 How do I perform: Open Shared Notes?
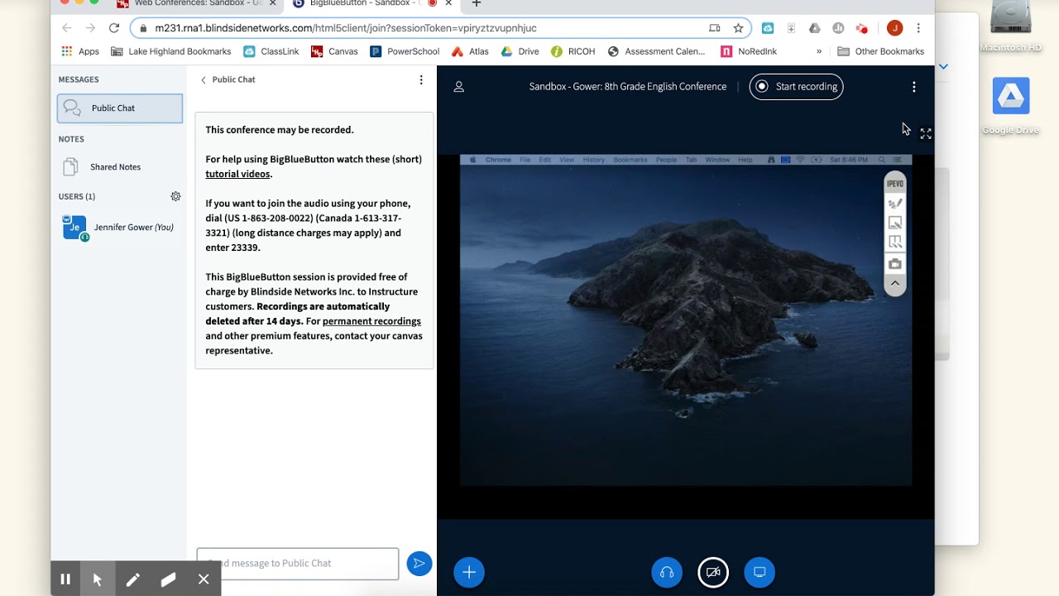click(115, 167)
